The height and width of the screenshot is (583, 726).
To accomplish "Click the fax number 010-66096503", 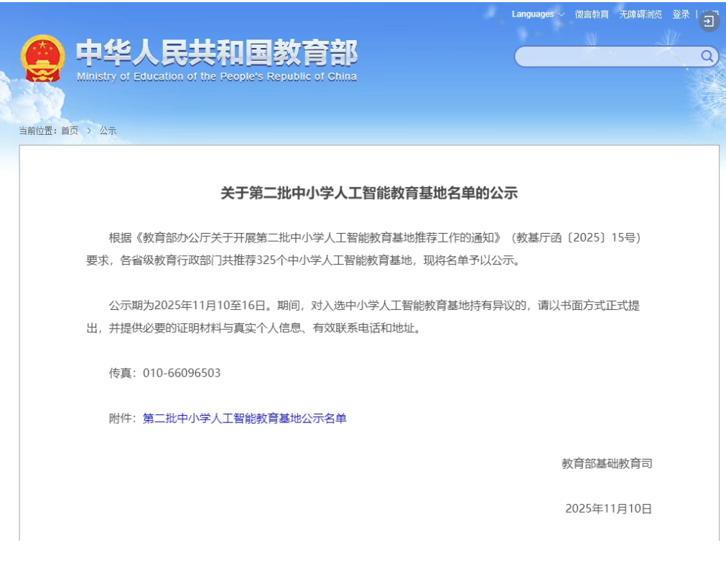I will click(182, 373).
